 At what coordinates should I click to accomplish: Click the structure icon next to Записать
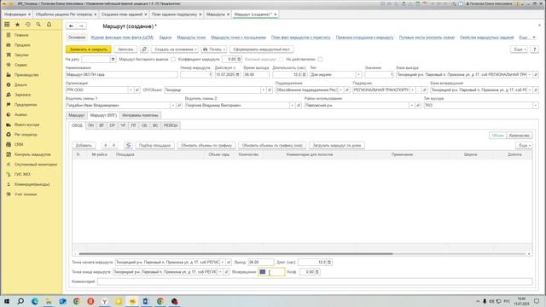(x=144, y=49)
